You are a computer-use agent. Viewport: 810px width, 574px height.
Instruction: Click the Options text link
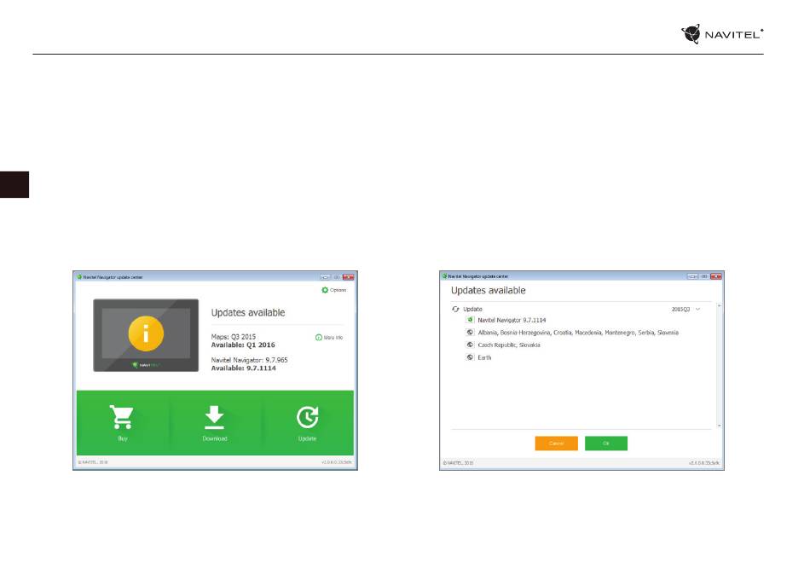pos(338,290)
